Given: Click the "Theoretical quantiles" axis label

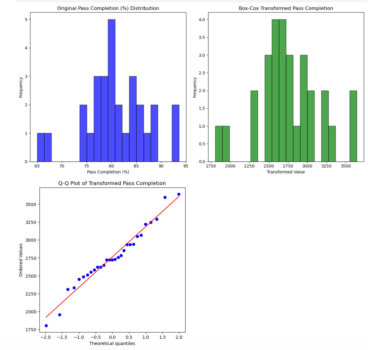Looking at the screenshot, I should tap(112, 343).
